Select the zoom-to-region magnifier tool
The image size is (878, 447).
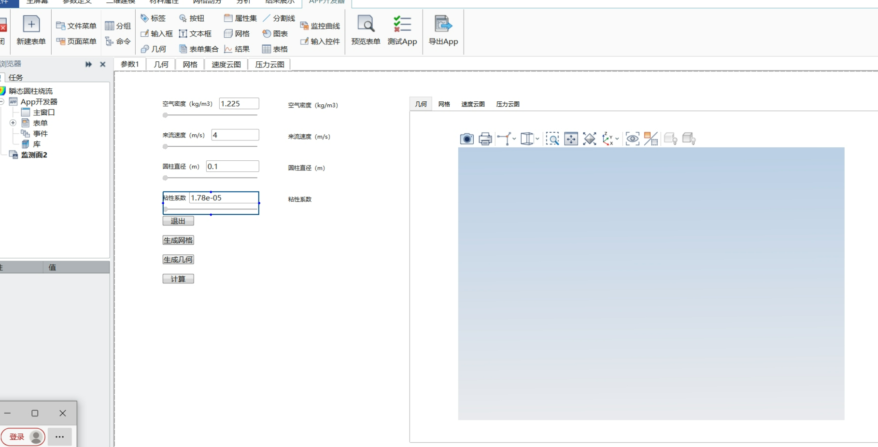pyautogui.click(x=552, y=139)
